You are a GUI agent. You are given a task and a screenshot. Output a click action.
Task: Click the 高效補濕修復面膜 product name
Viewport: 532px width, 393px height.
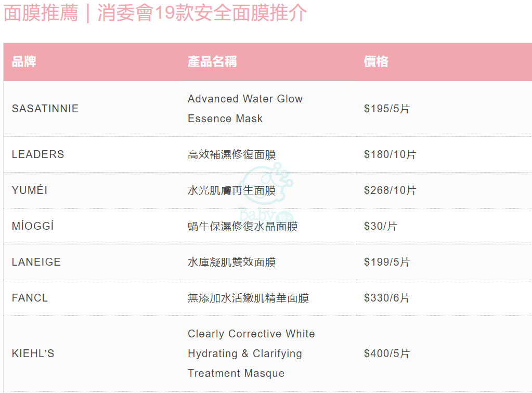pyautogui.click(x=232, y=154)
